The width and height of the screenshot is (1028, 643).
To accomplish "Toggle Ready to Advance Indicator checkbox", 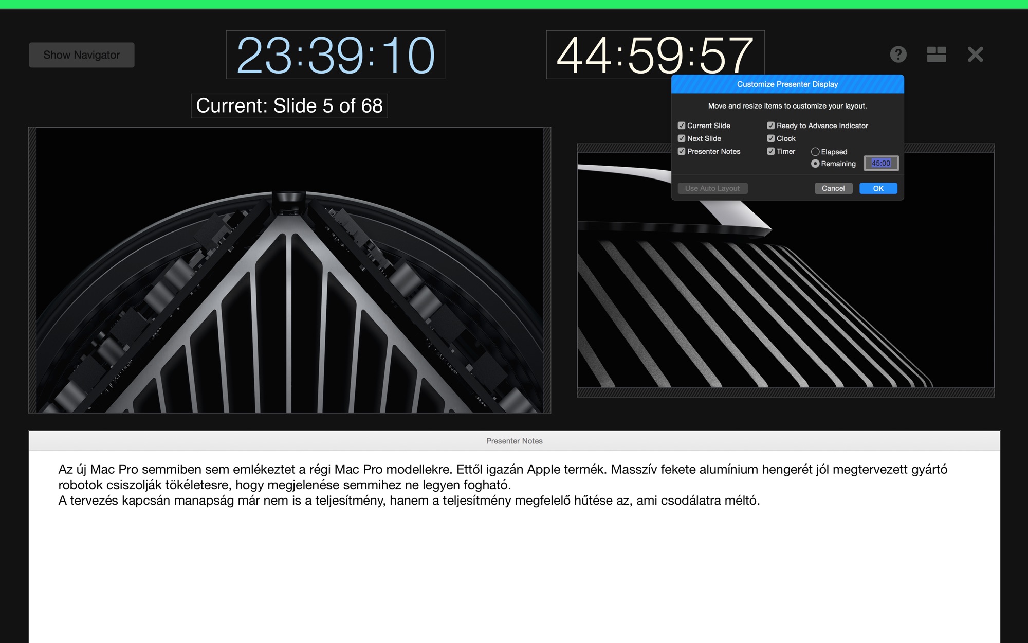I will pos(771,126).
